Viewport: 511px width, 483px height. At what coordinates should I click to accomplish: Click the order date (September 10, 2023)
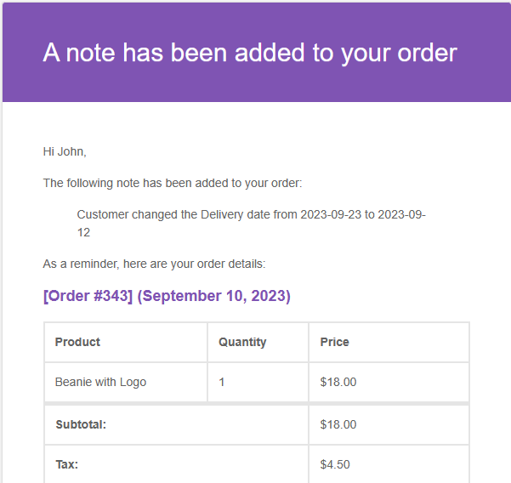tap(214, 296)
